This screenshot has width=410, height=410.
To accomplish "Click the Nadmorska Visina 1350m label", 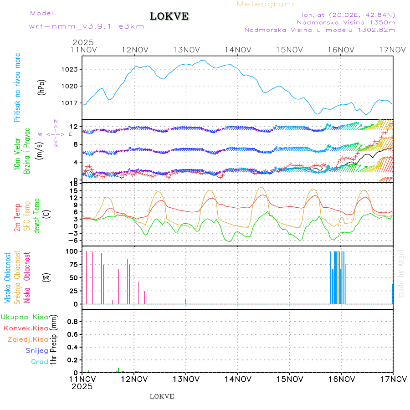I will (x=346, y=22).
